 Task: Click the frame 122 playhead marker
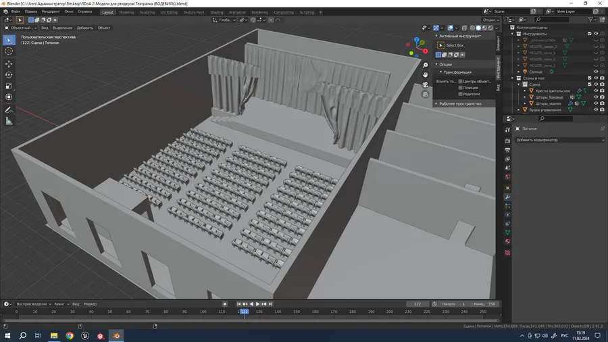click(x=244, y=312)
